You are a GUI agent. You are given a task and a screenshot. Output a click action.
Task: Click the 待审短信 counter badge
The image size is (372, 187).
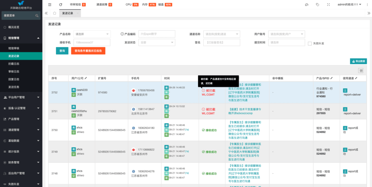coord(84,4)
